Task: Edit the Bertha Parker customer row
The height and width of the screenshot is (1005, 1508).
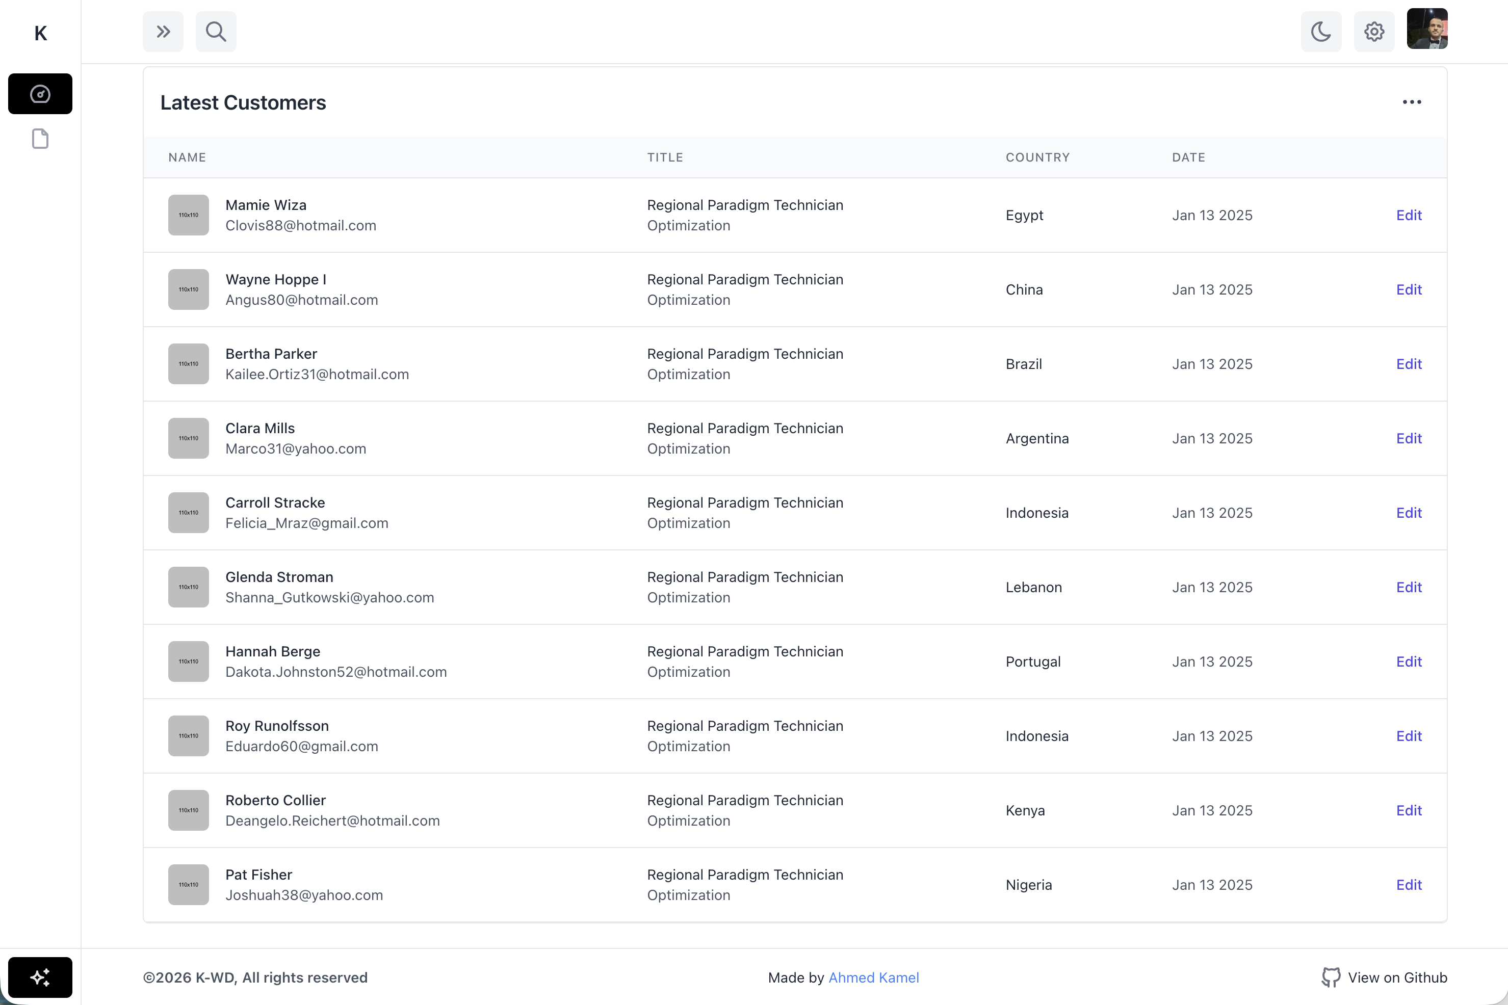Action: tap(1409, 364)
